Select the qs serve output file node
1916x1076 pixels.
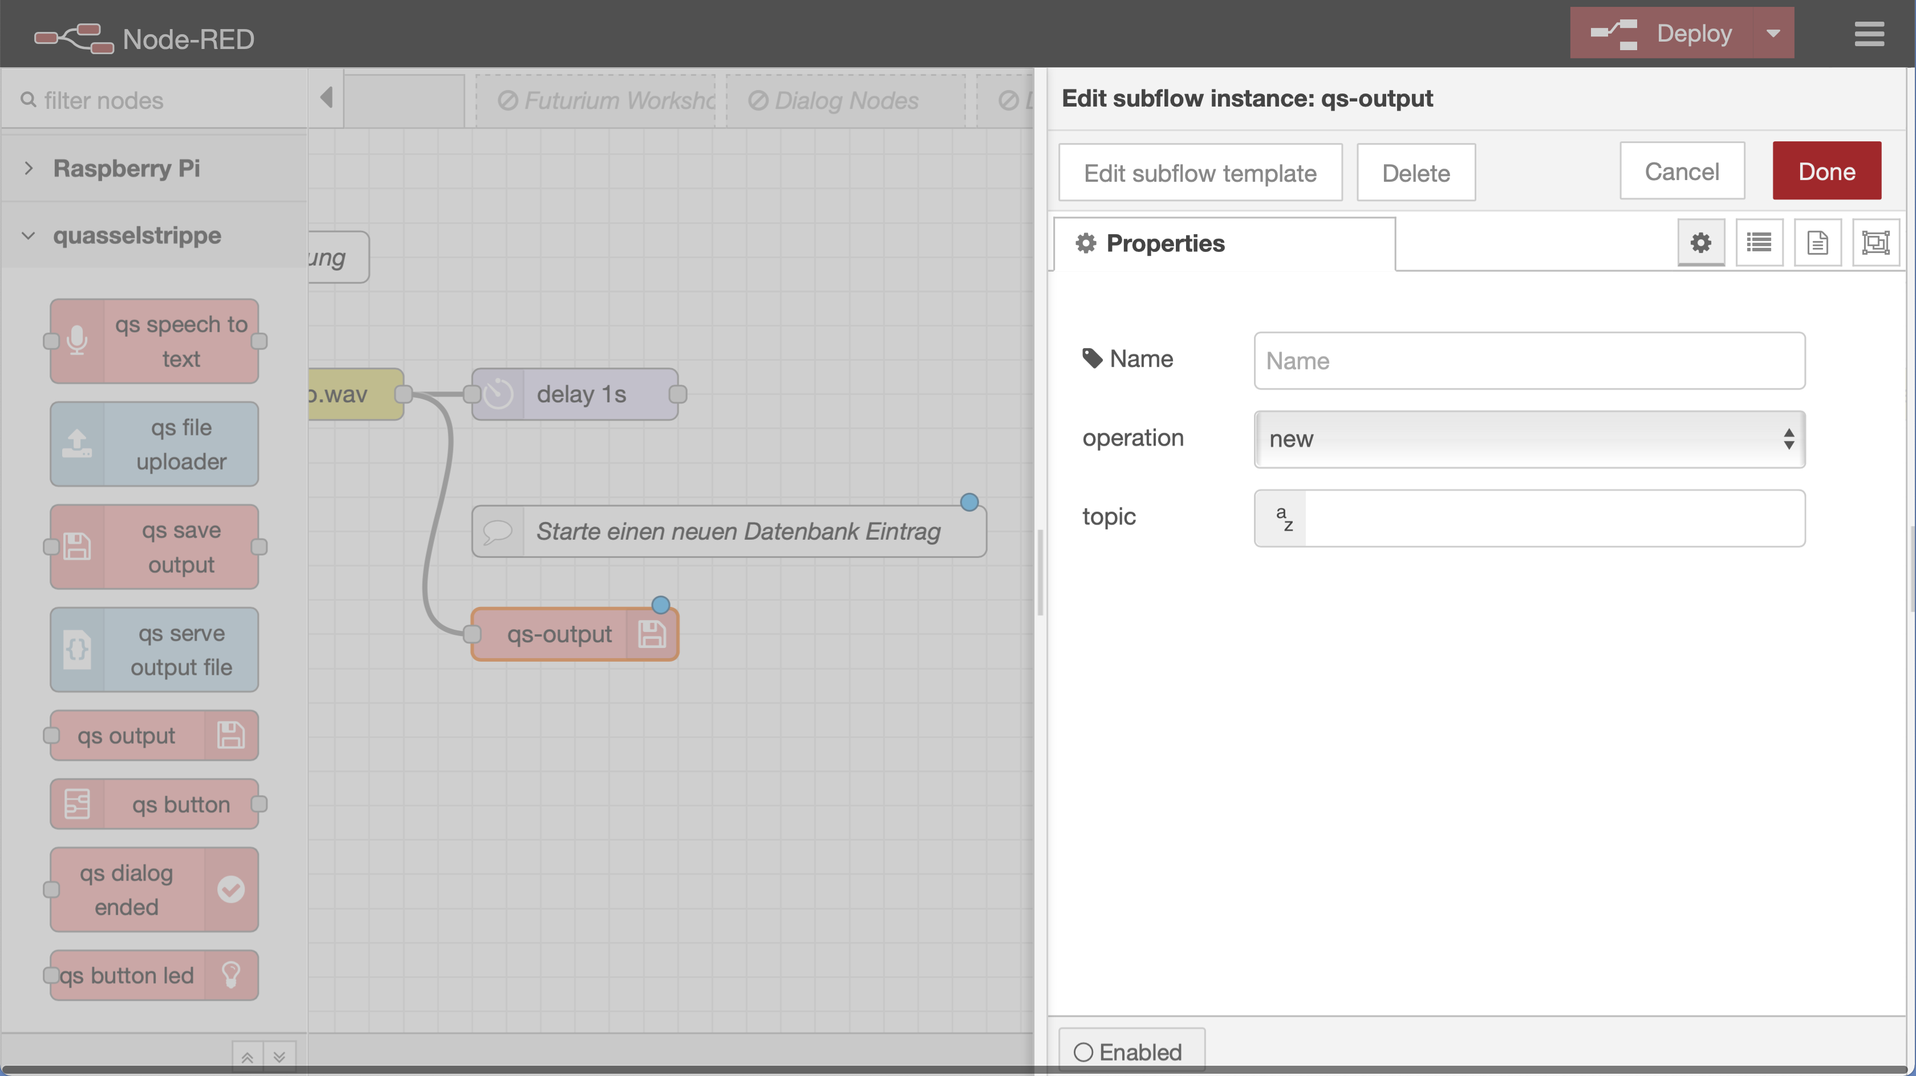tap(155, 649)
